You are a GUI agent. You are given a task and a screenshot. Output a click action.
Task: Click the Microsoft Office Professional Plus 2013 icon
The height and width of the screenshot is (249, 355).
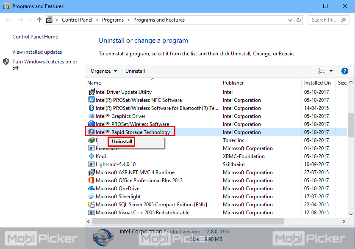point(91,181)
